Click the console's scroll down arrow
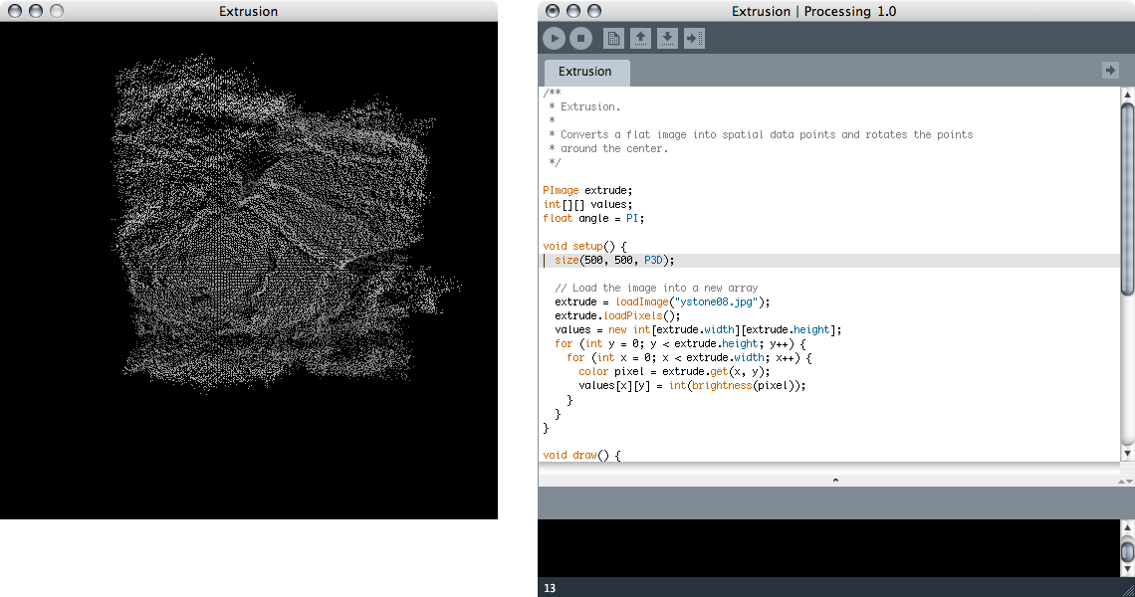This screenshot has width=1135, height=597. pyautogui.click(x=1127, y=569)
